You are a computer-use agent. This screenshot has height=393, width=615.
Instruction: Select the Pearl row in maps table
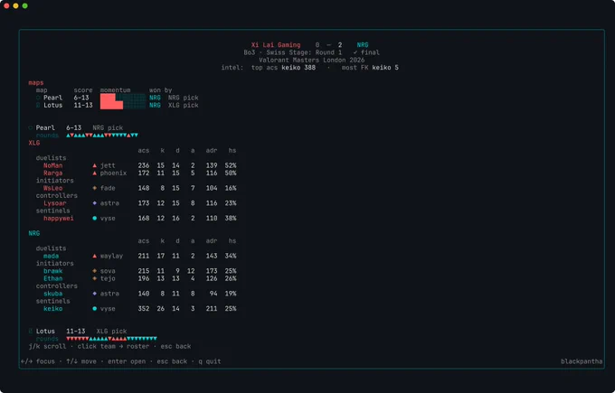[x=117, y=98]
